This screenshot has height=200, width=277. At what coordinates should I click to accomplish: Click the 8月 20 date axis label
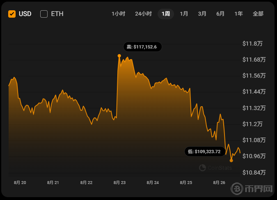point(20,182)
